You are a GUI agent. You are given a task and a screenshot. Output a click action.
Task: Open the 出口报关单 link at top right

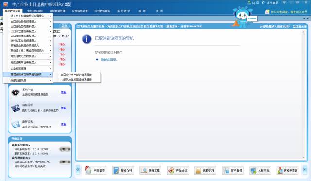(x=299, y=26)
